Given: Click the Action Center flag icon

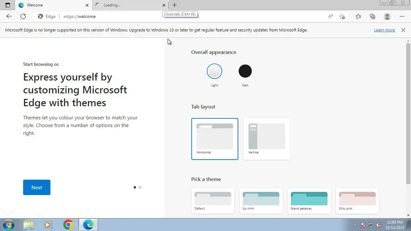Looking at the screenshot, I should (x=363, y=225).
